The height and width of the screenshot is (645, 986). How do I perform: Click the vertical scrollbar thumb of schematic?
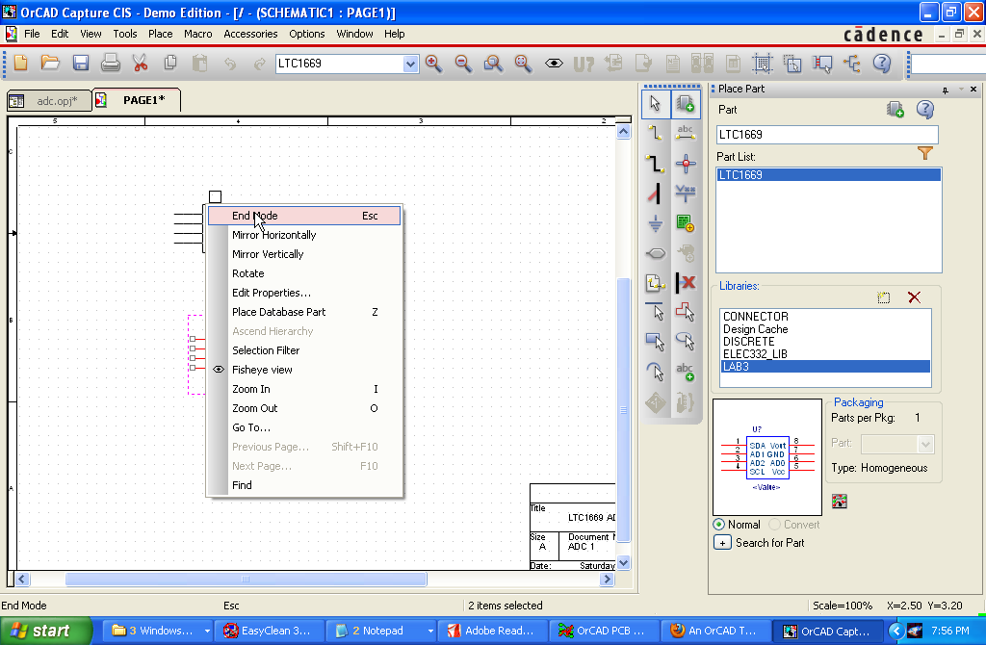pyautogui.click(x=623, y=410)
